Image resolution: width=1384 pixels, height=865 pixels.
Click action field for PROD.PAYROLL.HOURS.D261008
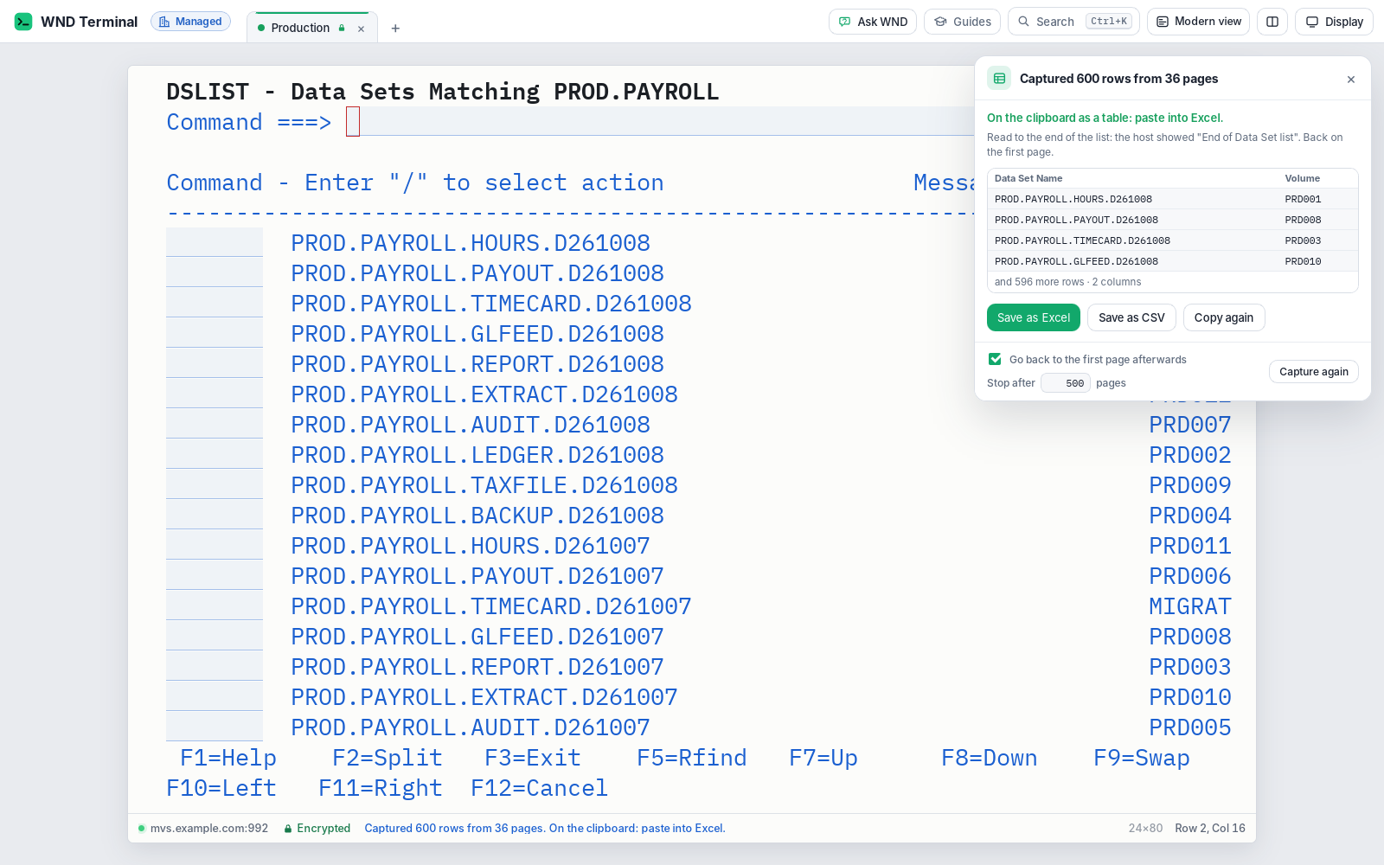[215, 243]
